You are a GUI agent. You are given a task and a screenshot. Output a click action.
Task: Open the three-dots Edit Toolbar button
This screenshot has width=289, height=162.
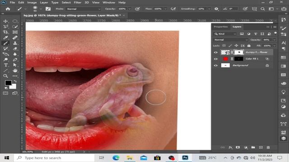15,76
